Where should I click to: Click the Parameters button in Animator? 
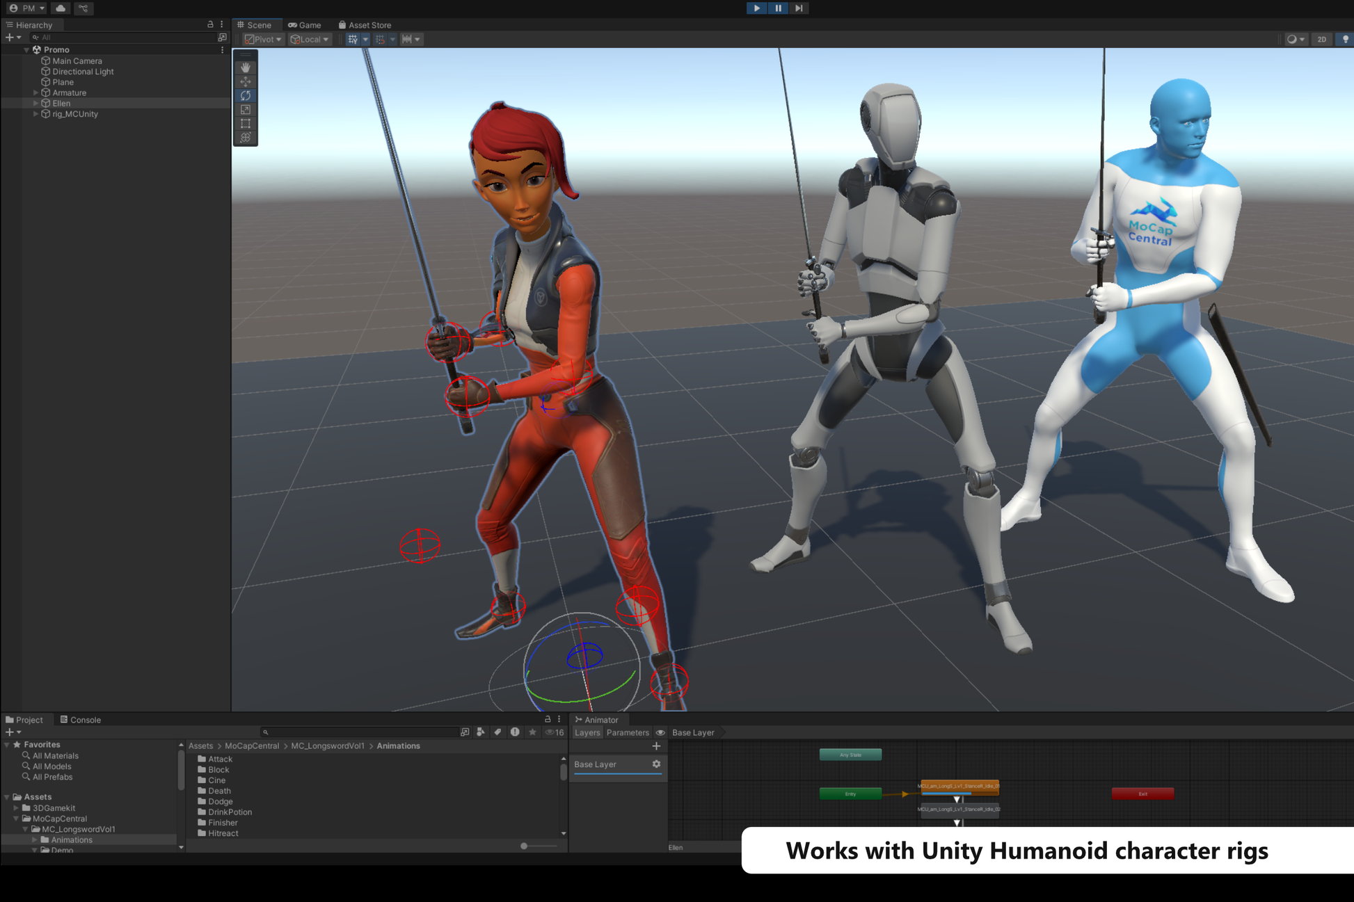(627, 732)
